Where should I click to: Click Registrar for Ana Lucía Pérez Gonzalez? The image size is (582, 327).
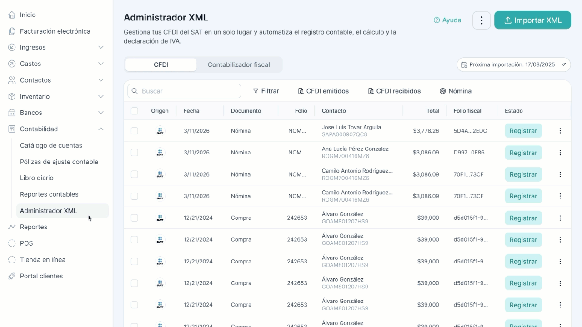523,153
